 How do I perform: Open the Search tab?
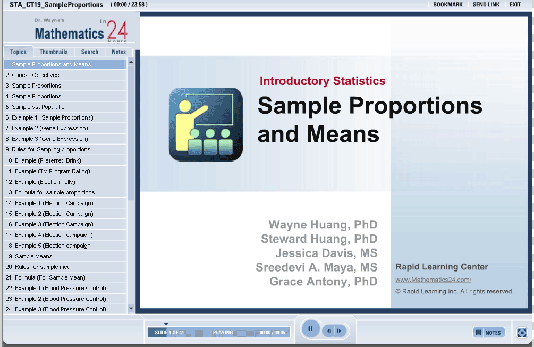click(x=89, y=52)
